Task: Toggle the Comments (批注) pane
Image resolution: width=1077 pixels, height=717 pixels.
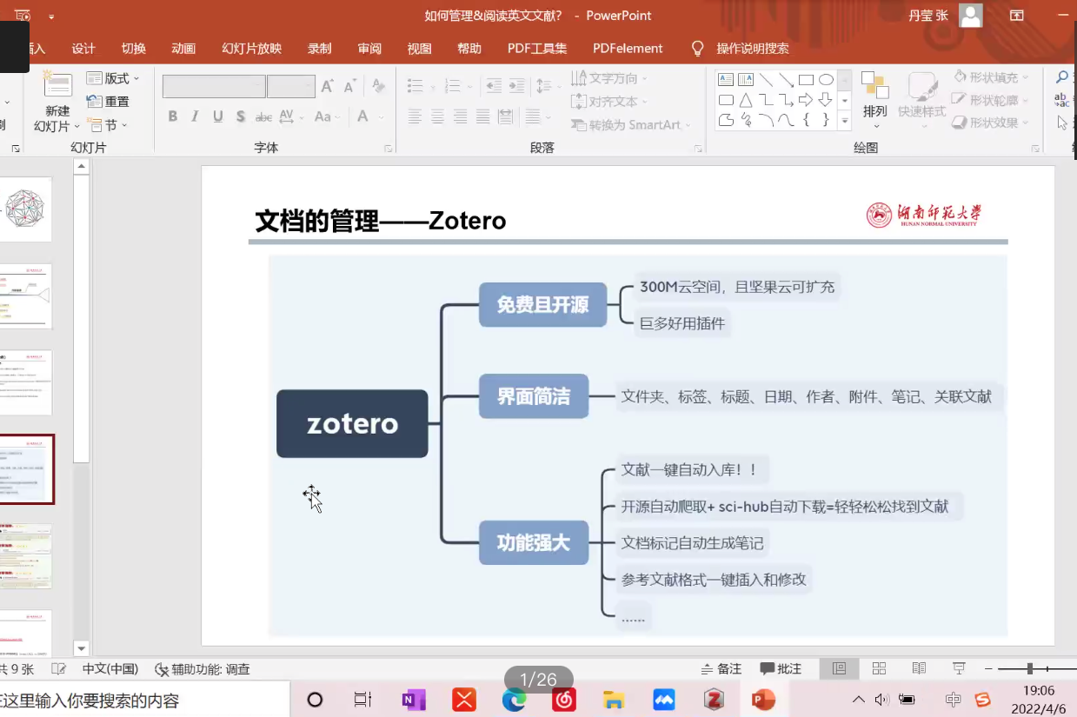Action: (781, 668)
